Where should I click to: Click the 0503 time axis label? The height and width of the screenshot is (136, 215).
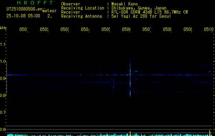[x=65, y=29]
